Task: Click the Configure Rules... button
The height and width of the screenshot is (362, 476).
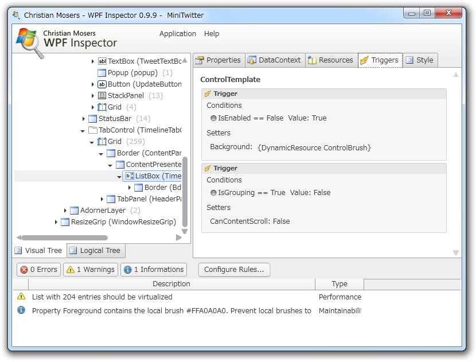Action: 234,270
